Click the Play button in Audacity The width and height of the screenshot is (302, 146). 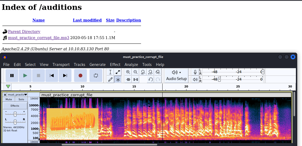[25, 76]
